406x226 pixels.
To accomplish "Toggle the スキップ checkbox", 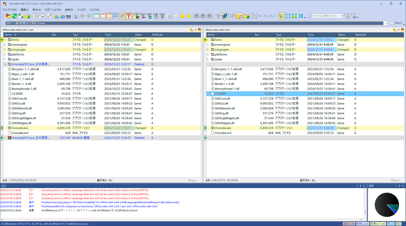I will point(392,23).
